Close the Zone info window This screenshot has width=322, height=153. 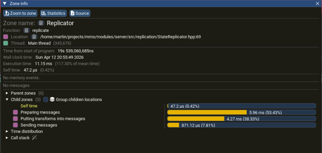pos(317,3)
